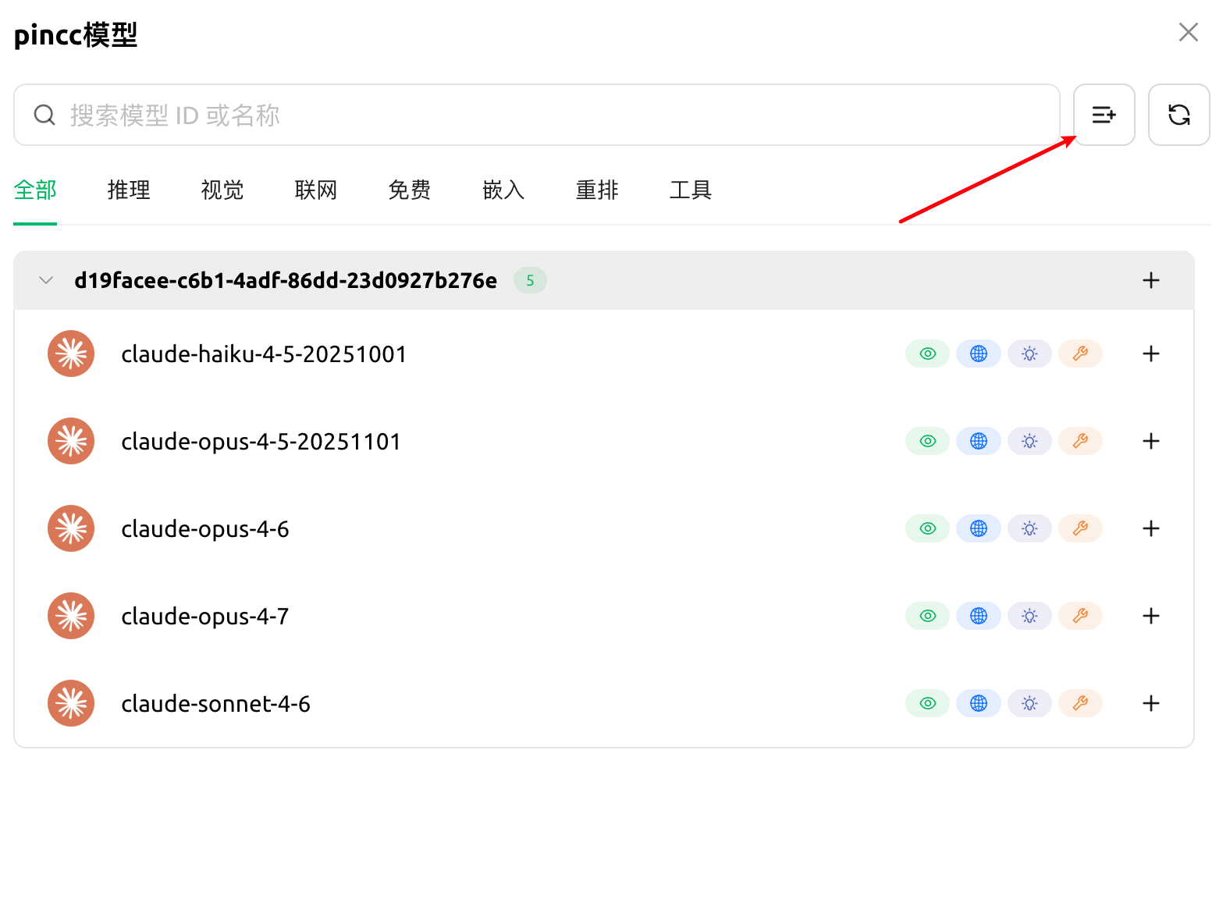The height and width of the screenshot is (910, 1230).
Task: Click the tools wrench tag for claude-opus-4-6
Action: (1080, 528)
